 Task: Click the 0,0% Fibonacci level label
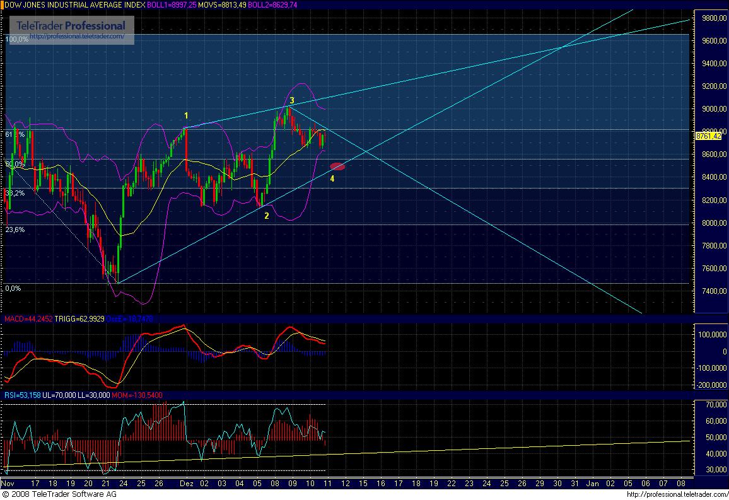[13, 289]
